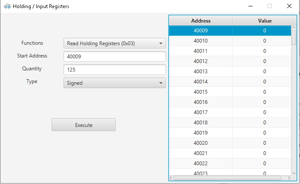Select the row for address 40021
Viewport: 300px width, 184px height.
(x=230, y=153)
